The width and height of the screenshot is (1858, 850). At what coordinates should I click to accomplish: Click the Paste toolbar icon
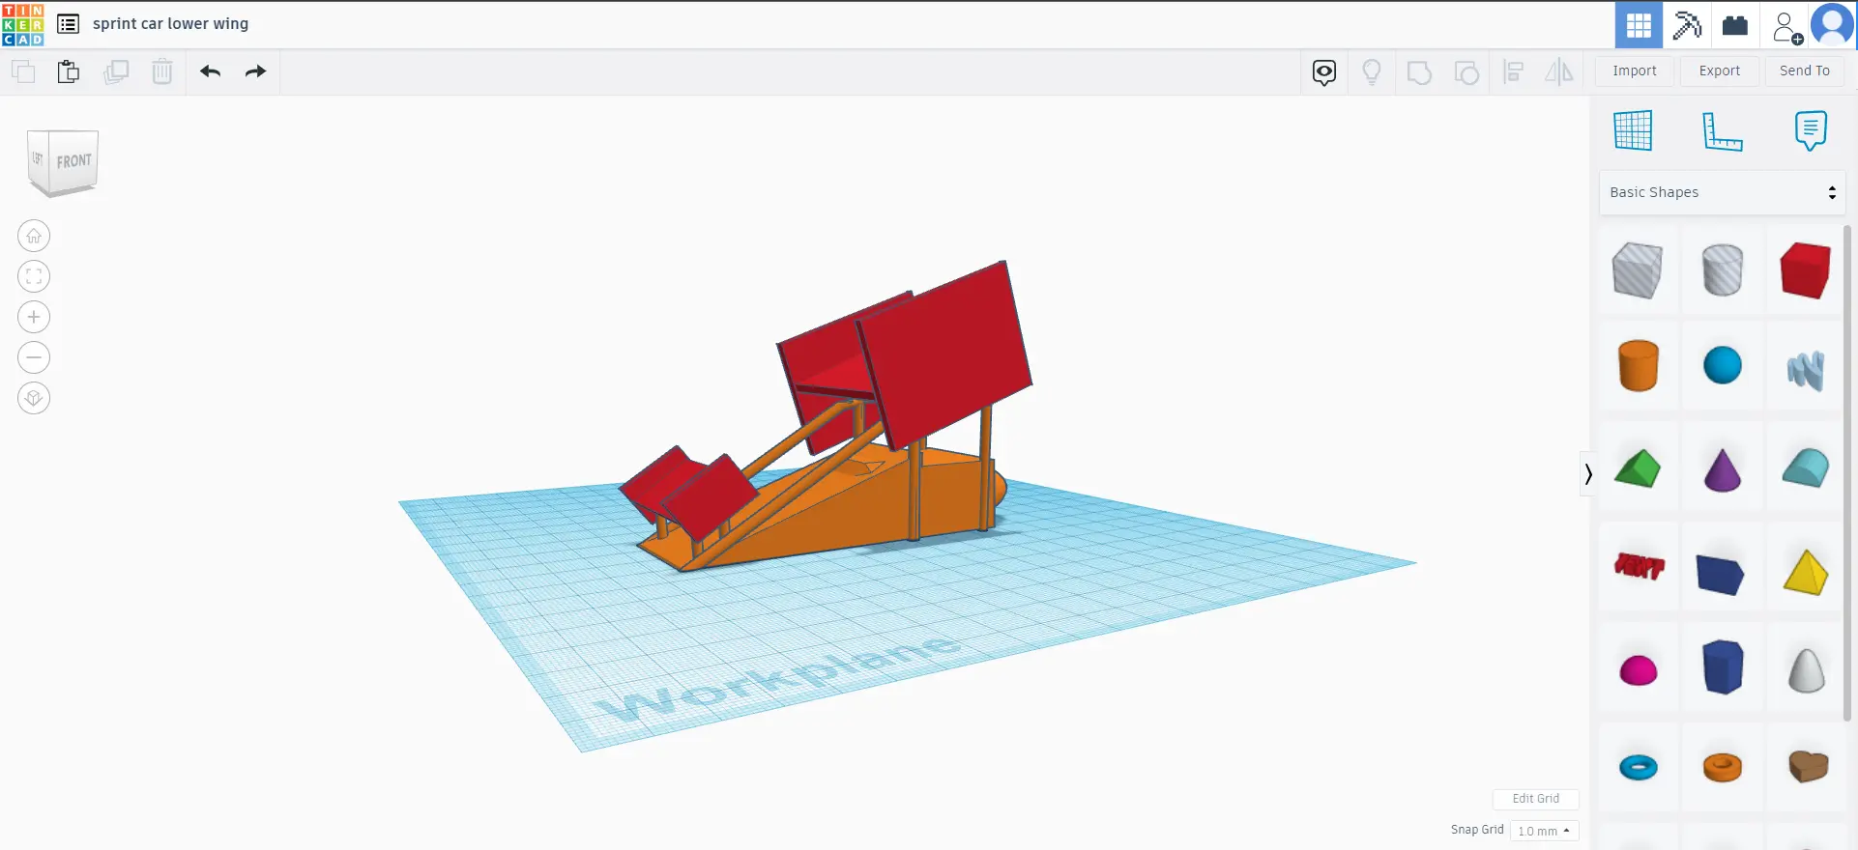pyautogui.click(x=68, y=72)
